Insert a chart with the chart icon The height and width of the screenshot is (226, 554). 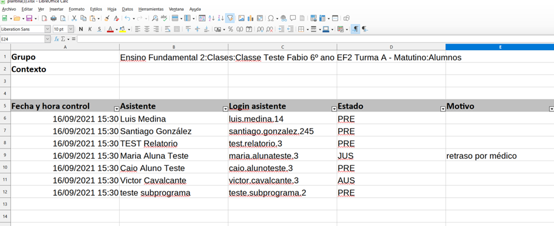250,18
